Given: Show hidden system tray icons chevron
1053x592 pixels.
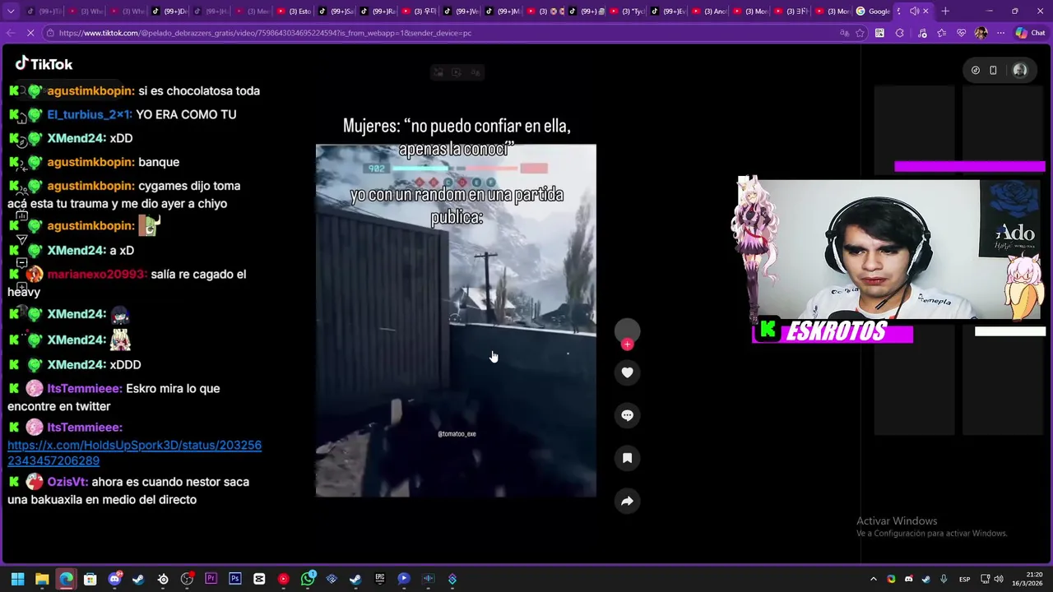Looking at the screenshot, I should 874,579.
